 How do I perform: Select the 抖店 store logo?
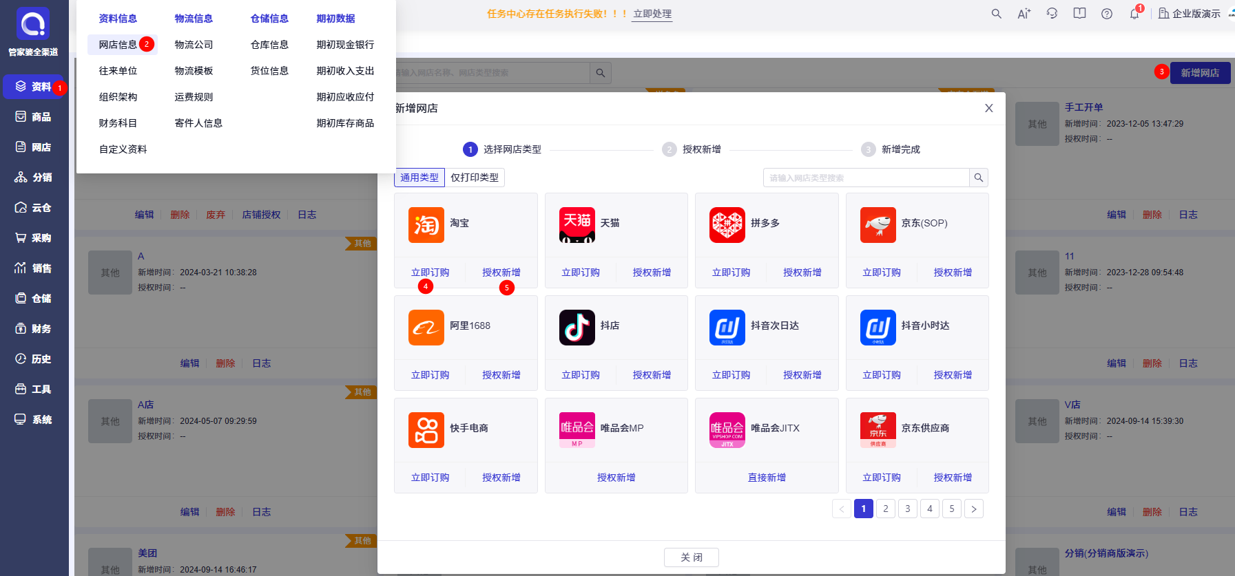577,328
